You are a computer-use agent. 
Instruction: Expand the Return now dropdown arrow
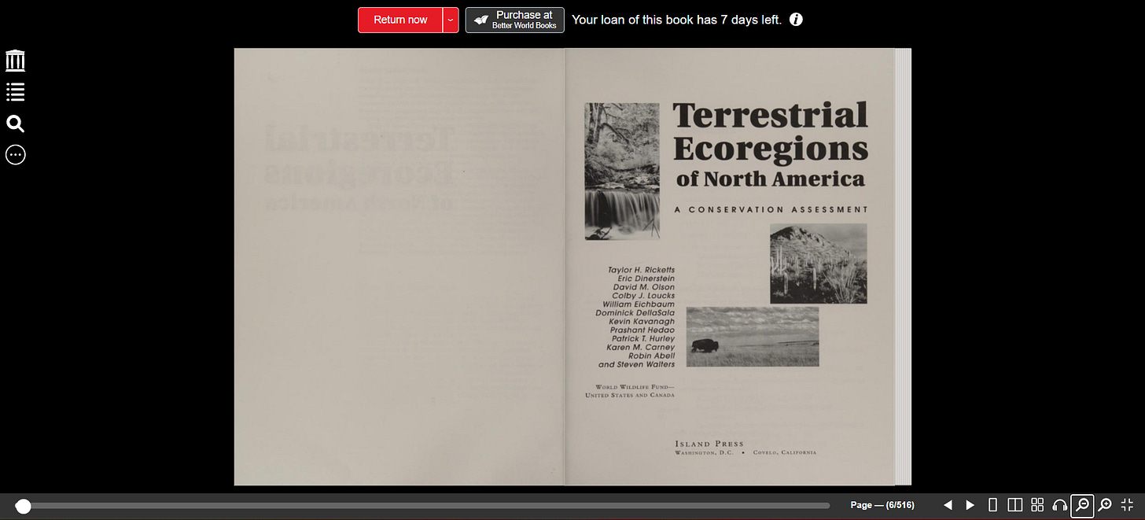coord(451,20)
